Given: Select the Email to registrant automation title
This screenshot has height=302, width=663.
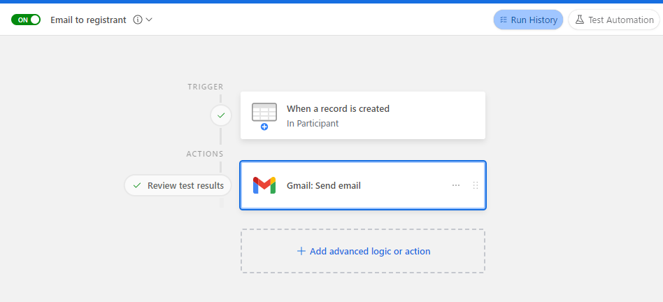Looking at the screenshot, I should pos(88,20).
